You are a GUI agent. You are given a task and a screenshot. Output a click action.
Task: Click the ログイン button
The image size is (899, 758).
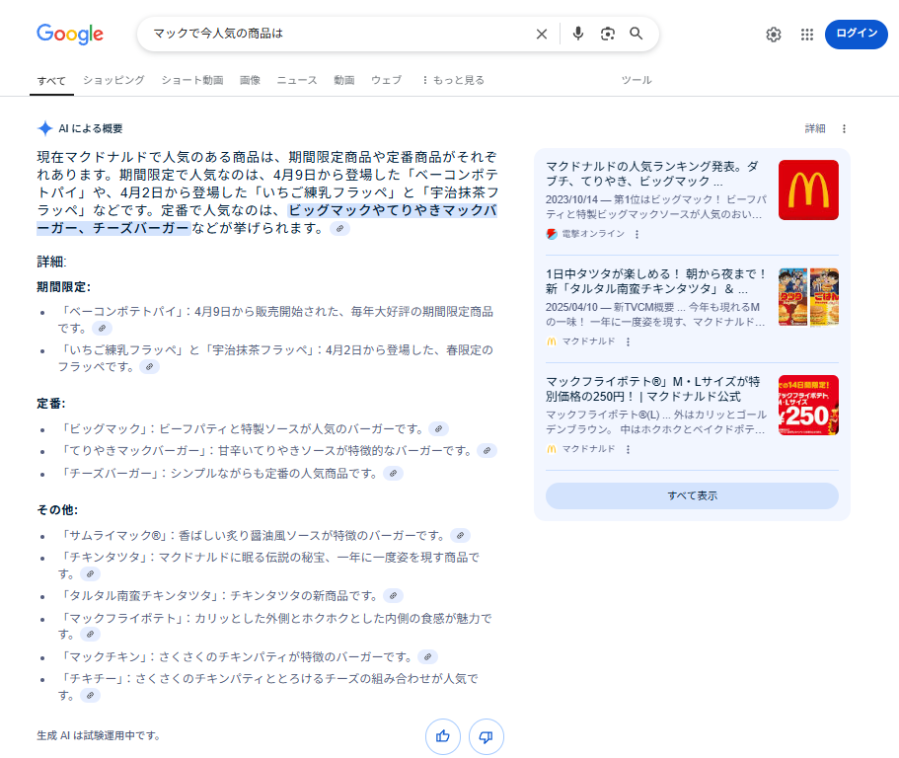[x=856, y=34]
